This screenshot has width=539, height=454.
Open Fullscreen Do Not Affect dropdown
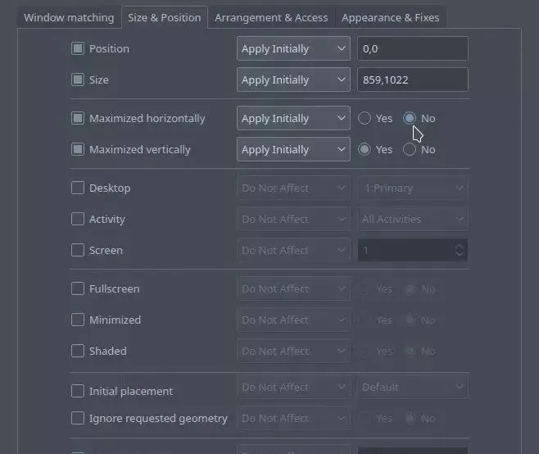pos(293,289)
